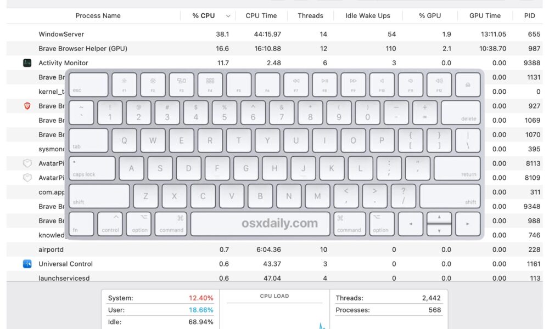Click the 47.04 CPU time value
This screenshot has width=549, height=329.
pyautogui.click(x=272, y=279)
